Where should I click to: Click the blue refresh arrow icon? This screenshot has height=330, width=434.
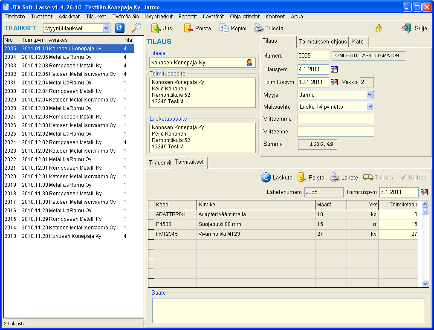pos(120,28)
